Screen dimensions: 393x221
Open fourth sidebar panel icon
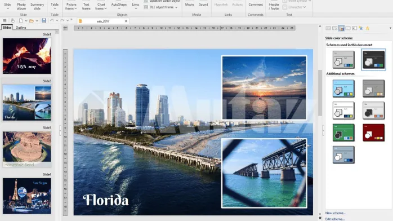point(348,28)
